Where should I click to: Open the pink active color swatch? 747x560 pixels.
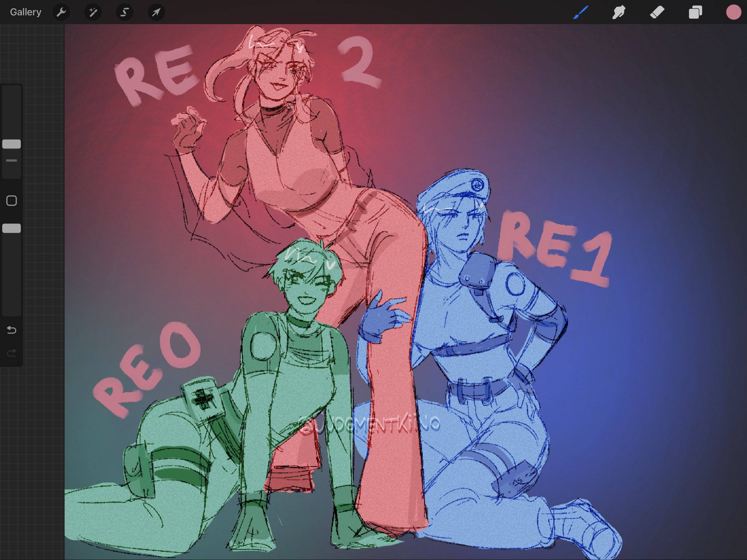point(734,12)
